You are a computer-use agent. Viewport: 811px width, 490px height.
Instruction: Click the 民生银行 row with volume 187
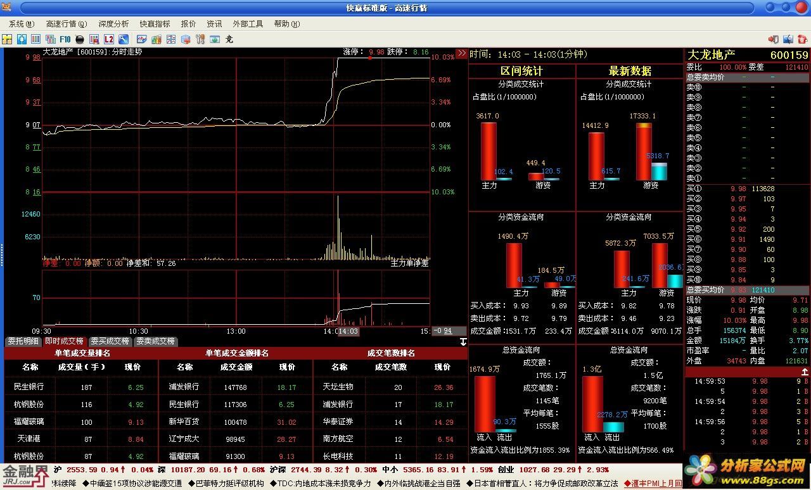(81, 387)
